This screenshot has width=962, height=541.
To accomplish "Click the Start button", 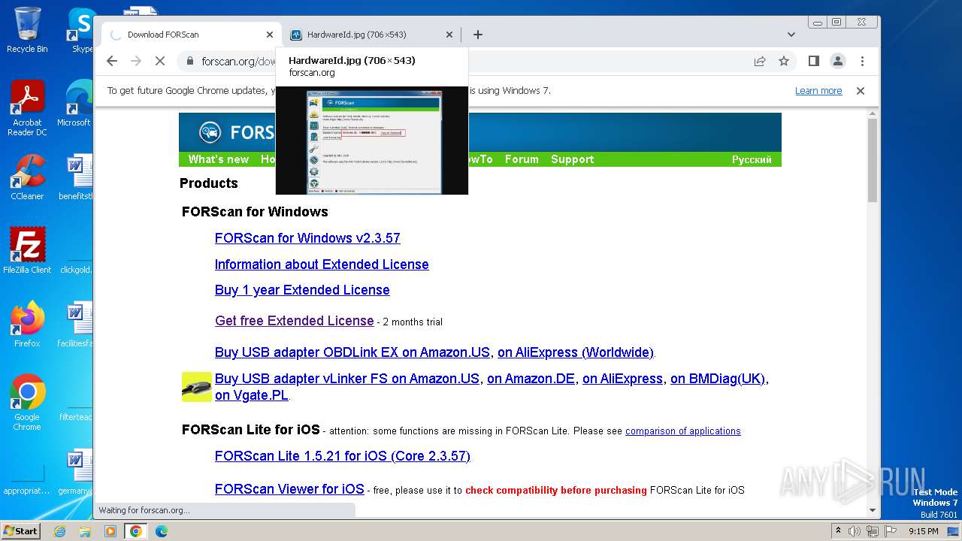I will (20, 531).
